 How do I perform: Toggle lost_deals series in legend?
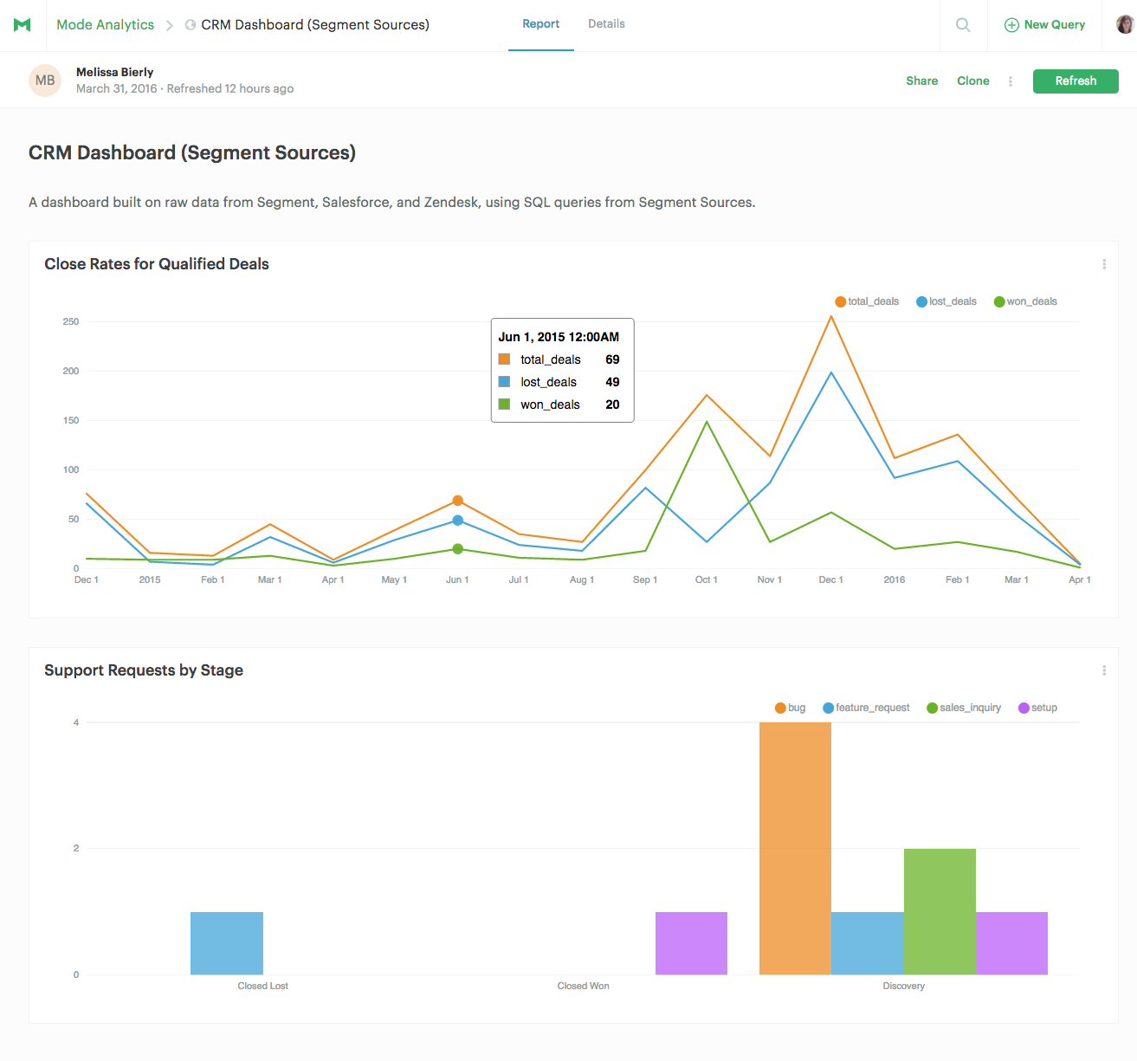click(x=946, y=301)
